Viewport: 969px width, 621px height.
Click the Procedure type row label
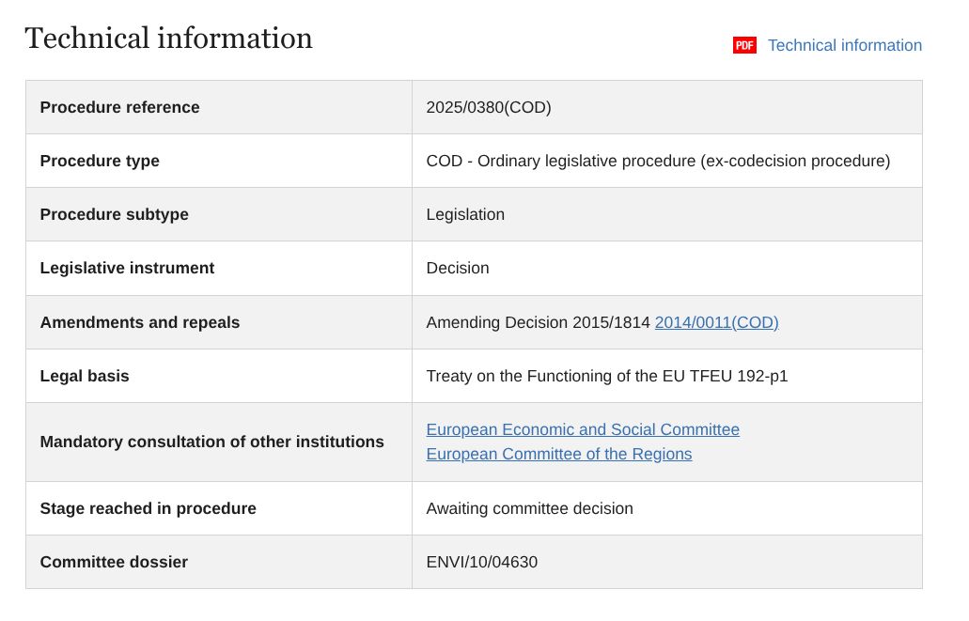click(100, 161)
